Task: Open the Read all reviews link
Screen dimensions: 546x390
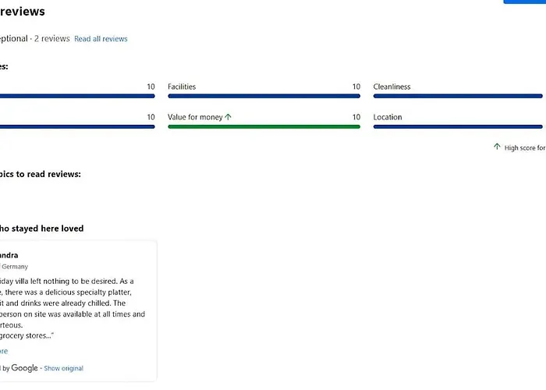Action: [101, 38]
